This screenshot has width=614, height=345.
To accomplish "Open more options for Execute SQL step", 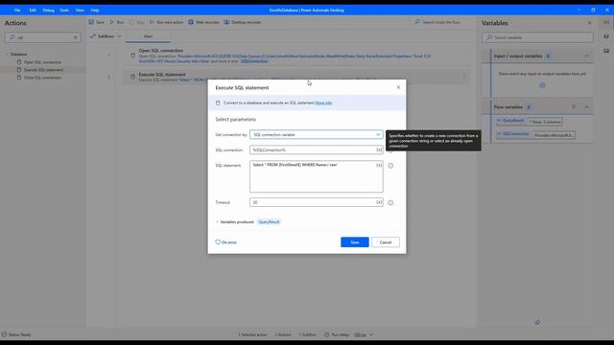I will coord(464,77).
